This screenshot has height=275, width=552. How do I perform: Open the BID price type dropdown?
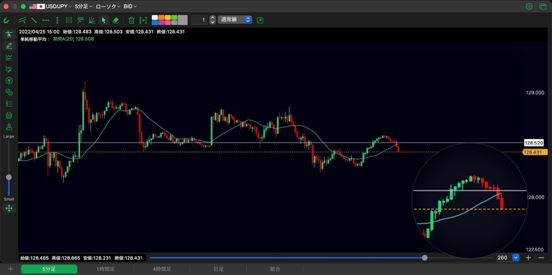[x=130, y=6]
